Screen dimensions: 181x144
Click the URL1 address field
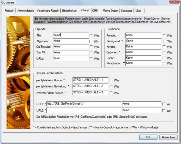pyautogui.click(x=84, y=104)
